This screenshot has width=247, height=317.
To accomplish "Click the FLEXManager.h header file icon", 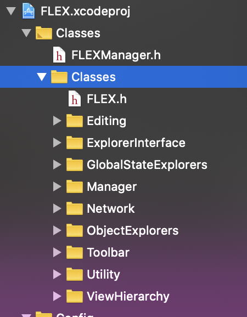I will click(59, 55).
